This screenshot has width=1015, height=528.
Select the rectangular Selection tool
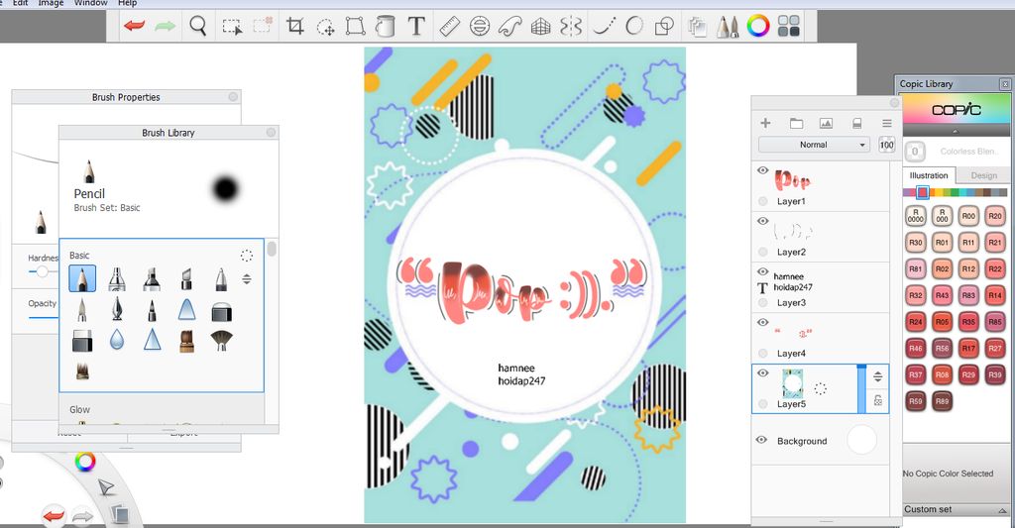pos(232,27)
